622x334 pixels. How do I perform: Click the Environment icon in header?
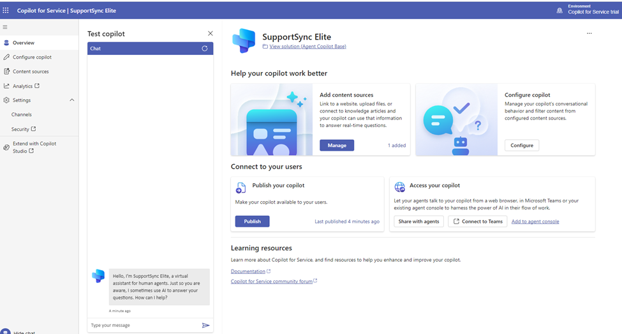point(559,11)
